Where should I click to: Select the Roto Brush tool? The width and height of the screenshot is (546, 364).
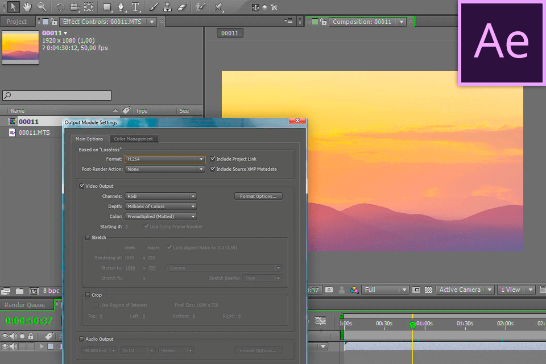pyautogui.click(x=200, y=7)
